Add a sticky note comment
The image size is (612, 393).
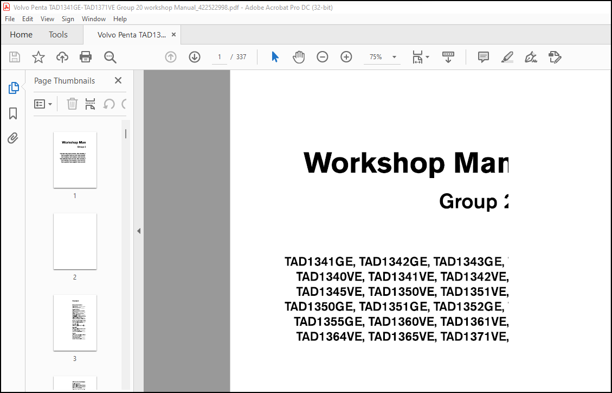pos(483,57)
